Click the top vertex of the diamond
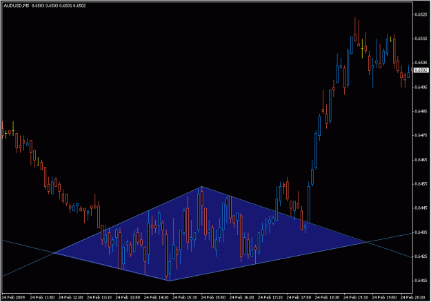Screen dimensions: 431x302 [202, 187]
